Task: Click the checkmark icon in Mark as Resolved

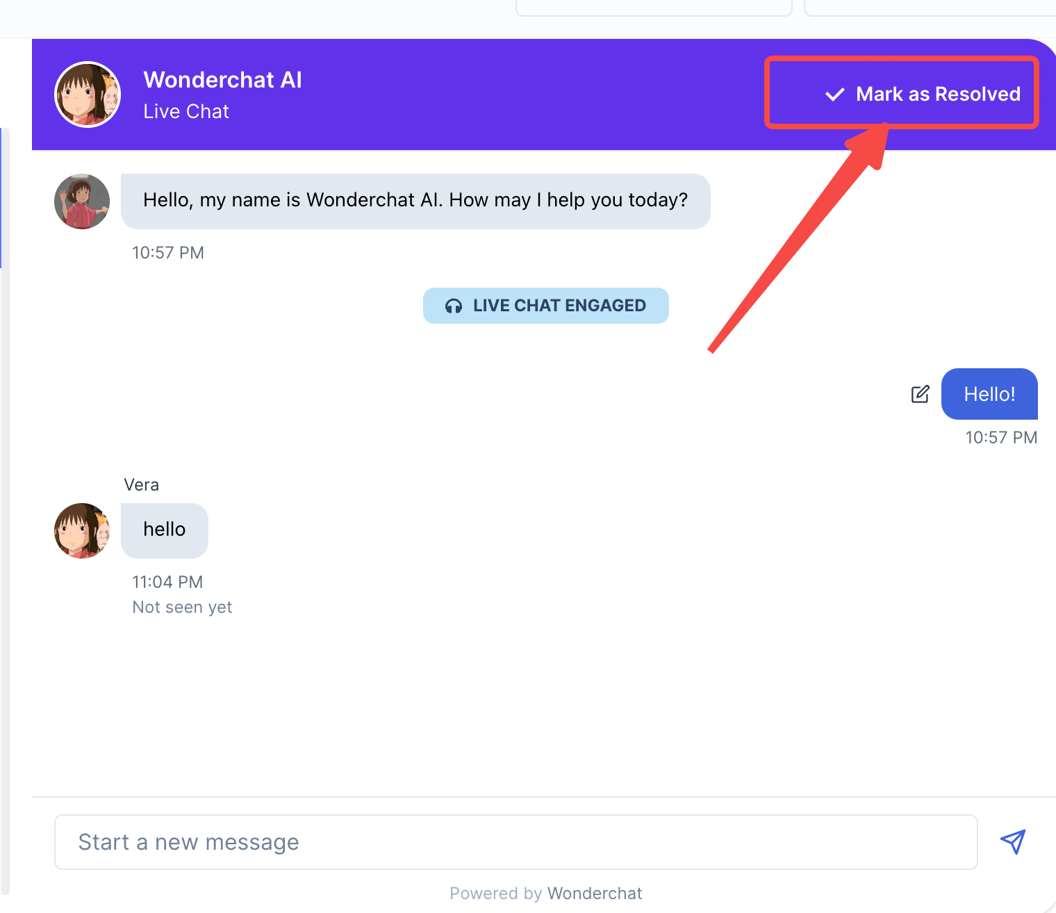Action: (834, 94)
